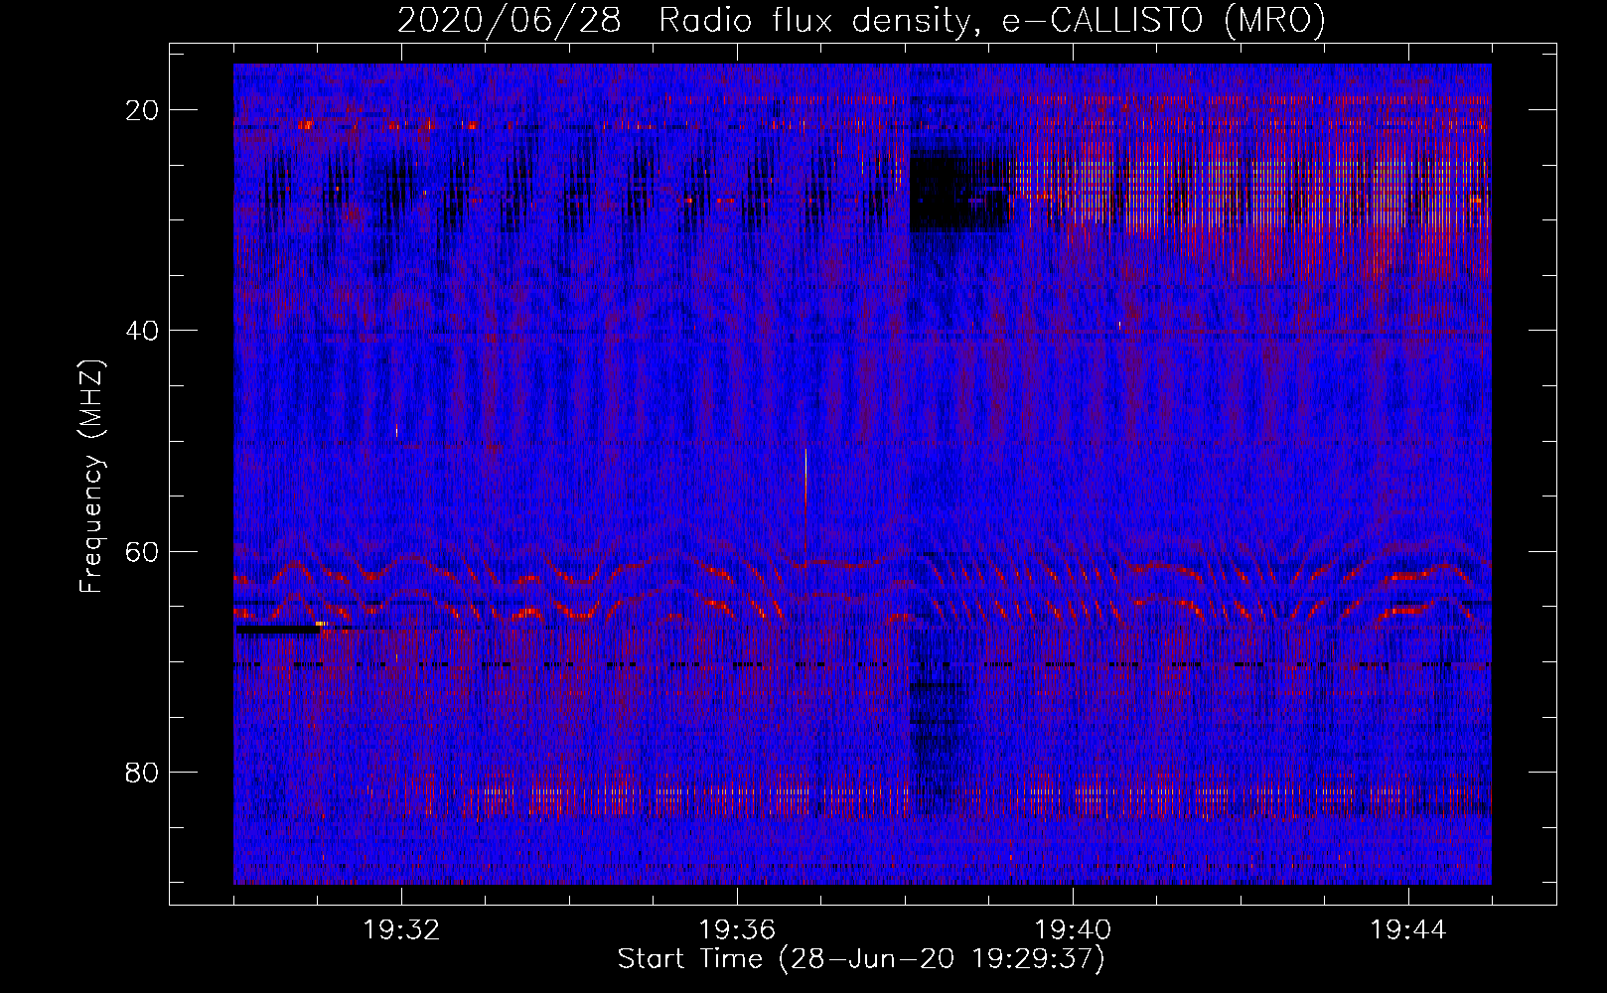Click the 19:36 time tick label
This screenshot has height=993, width=1607.
pyautogui.click(x=737, y=930)
